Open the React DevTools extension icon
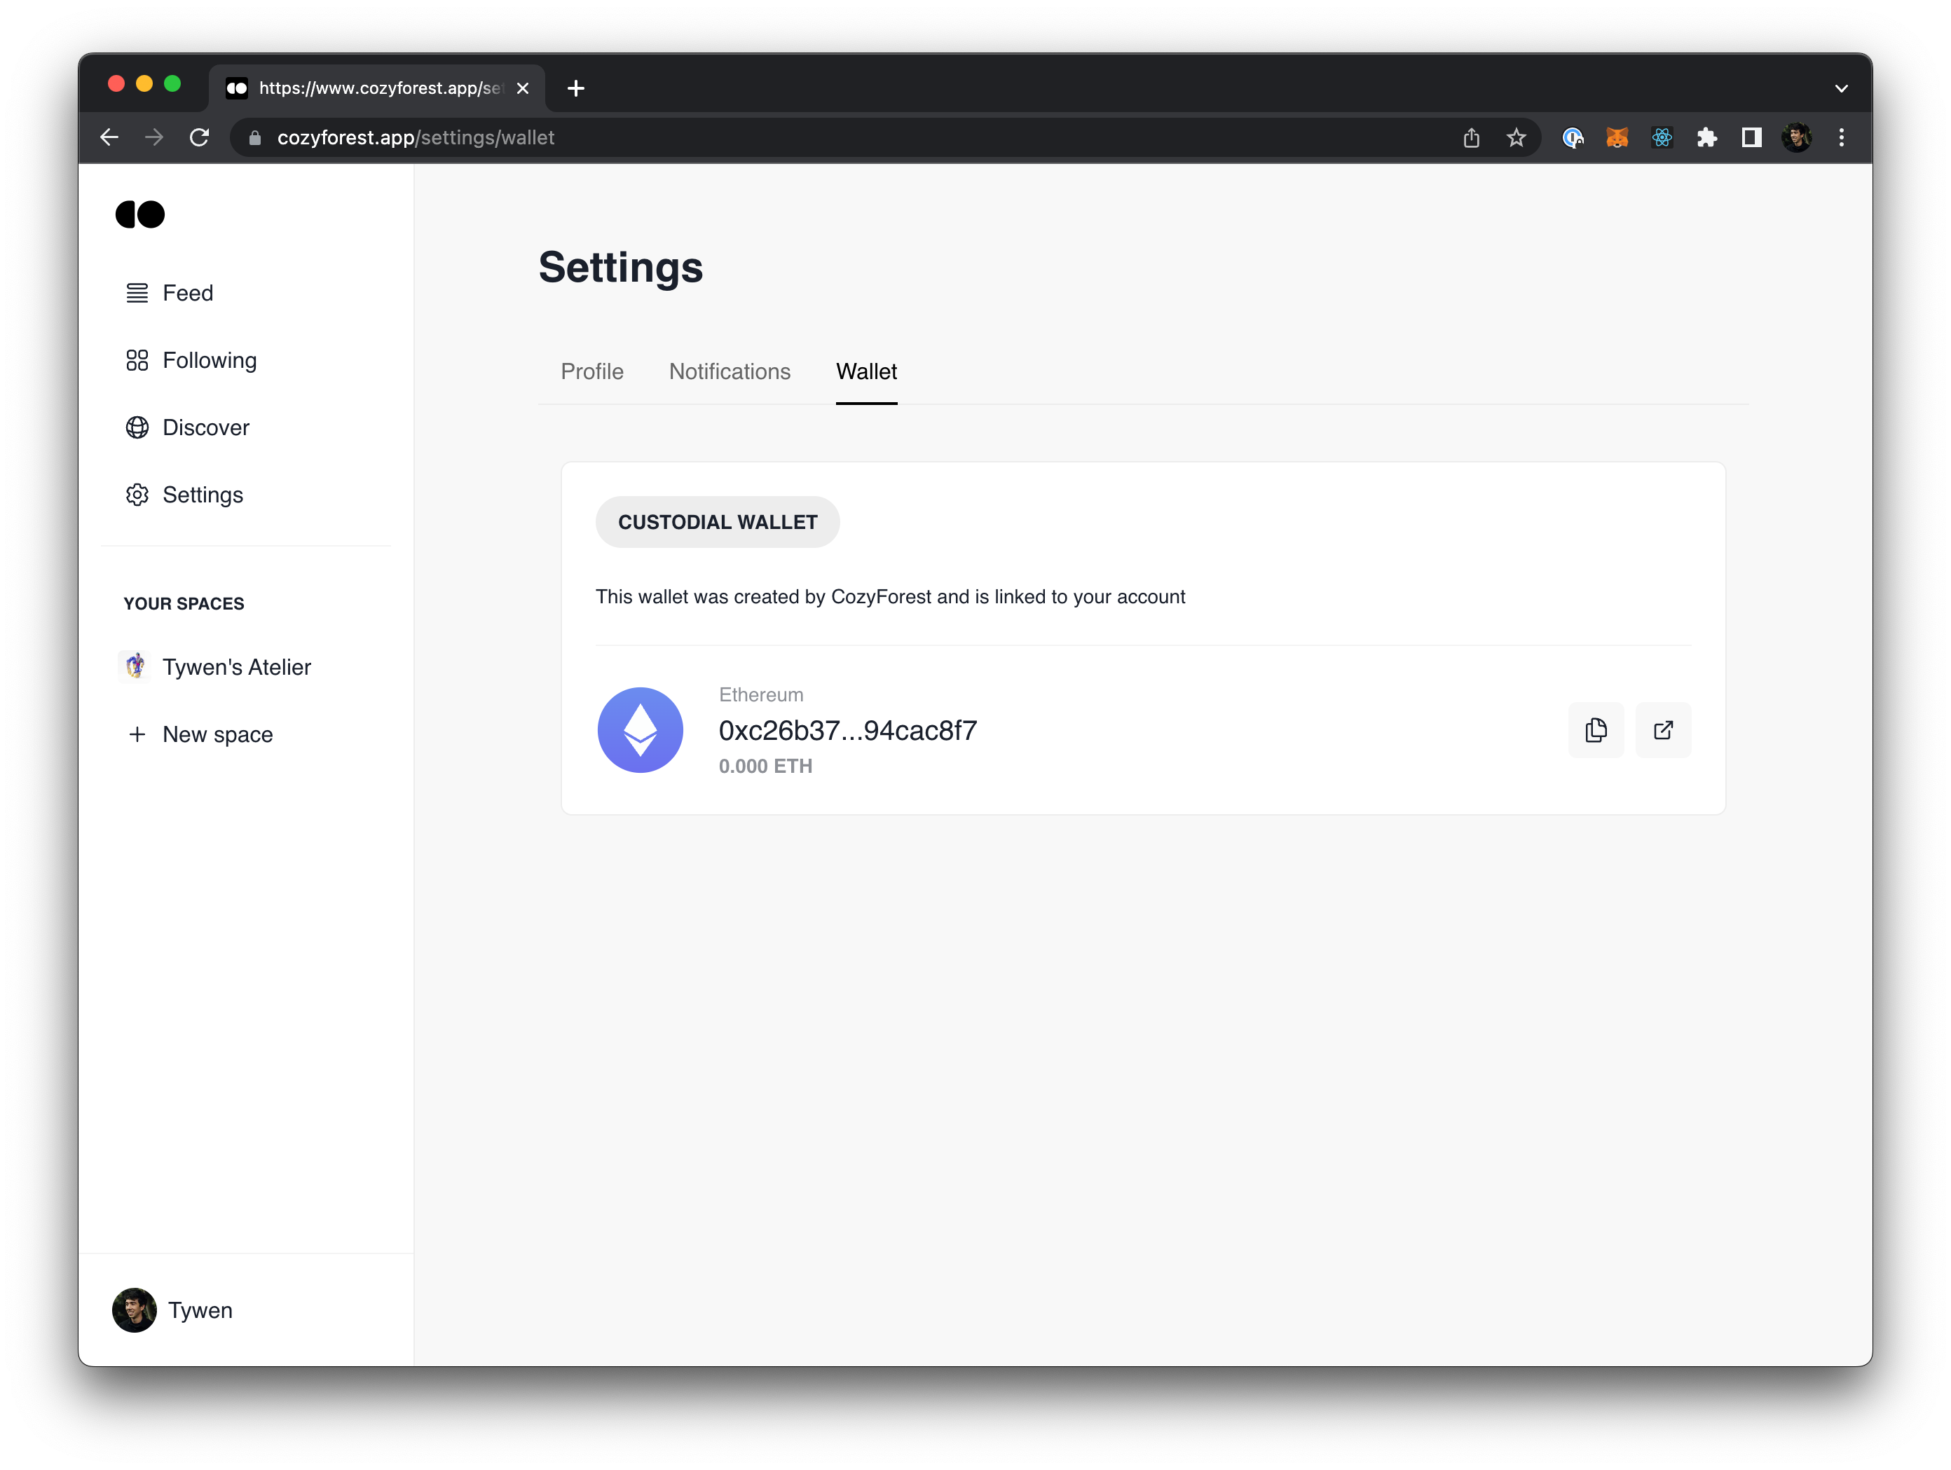 [1662, 137]
